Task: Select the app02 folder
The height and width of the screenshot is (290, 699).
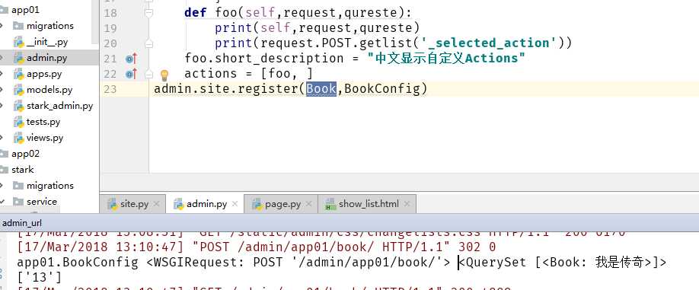Action: pos(25,154)
